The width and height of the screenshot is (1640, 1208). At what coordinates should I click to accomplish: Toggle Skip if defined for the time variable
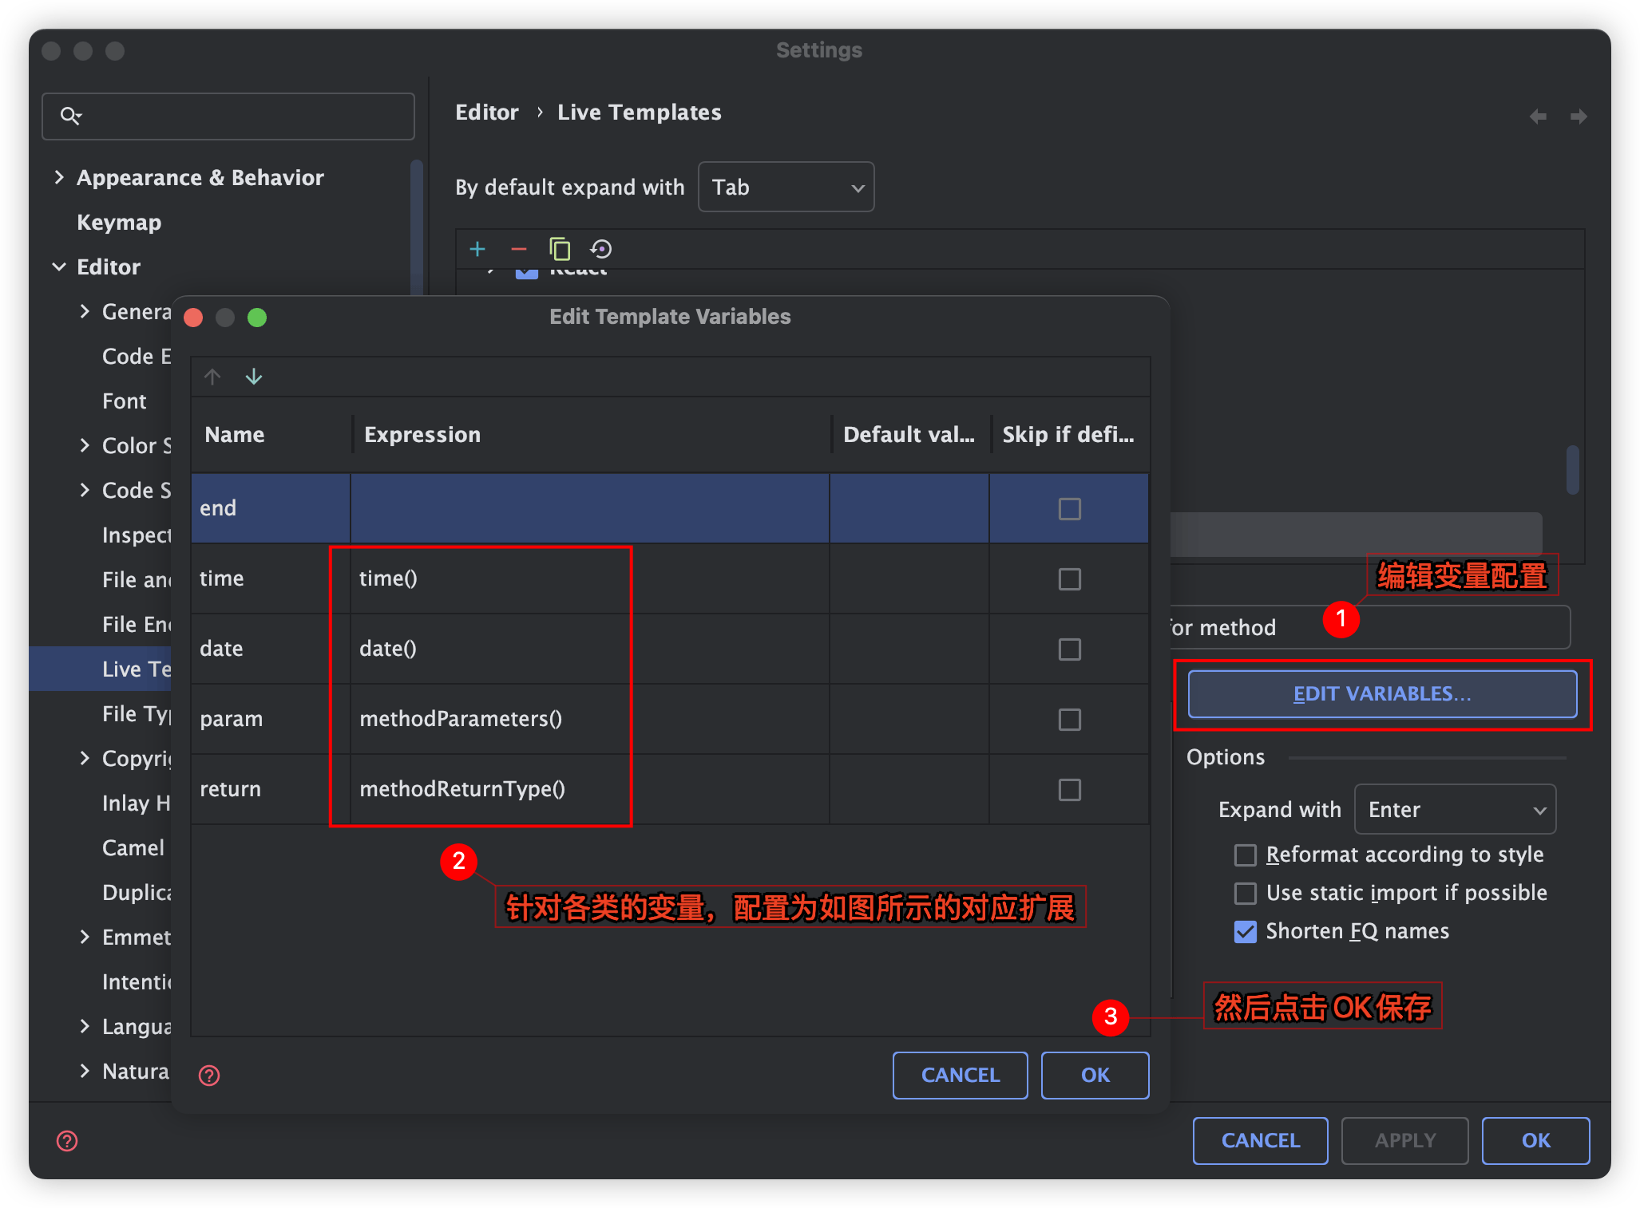(x=1070, y=579)
